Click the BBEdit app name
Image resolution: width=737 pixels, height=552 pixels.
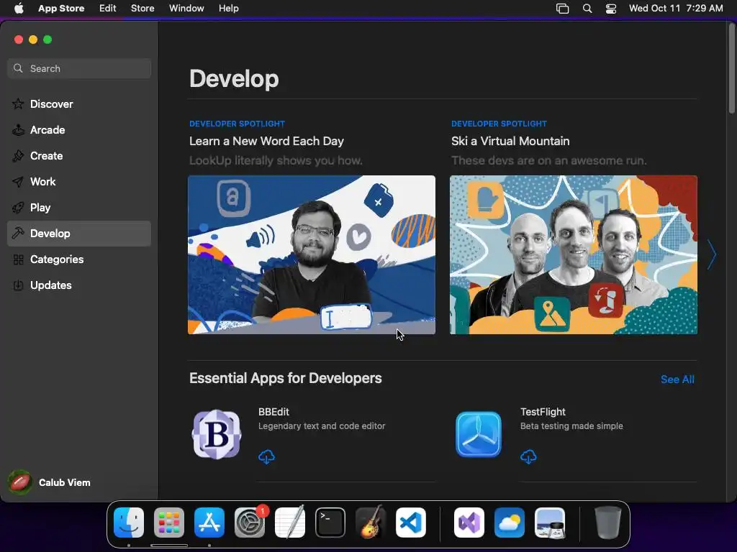tap(273, 412)
